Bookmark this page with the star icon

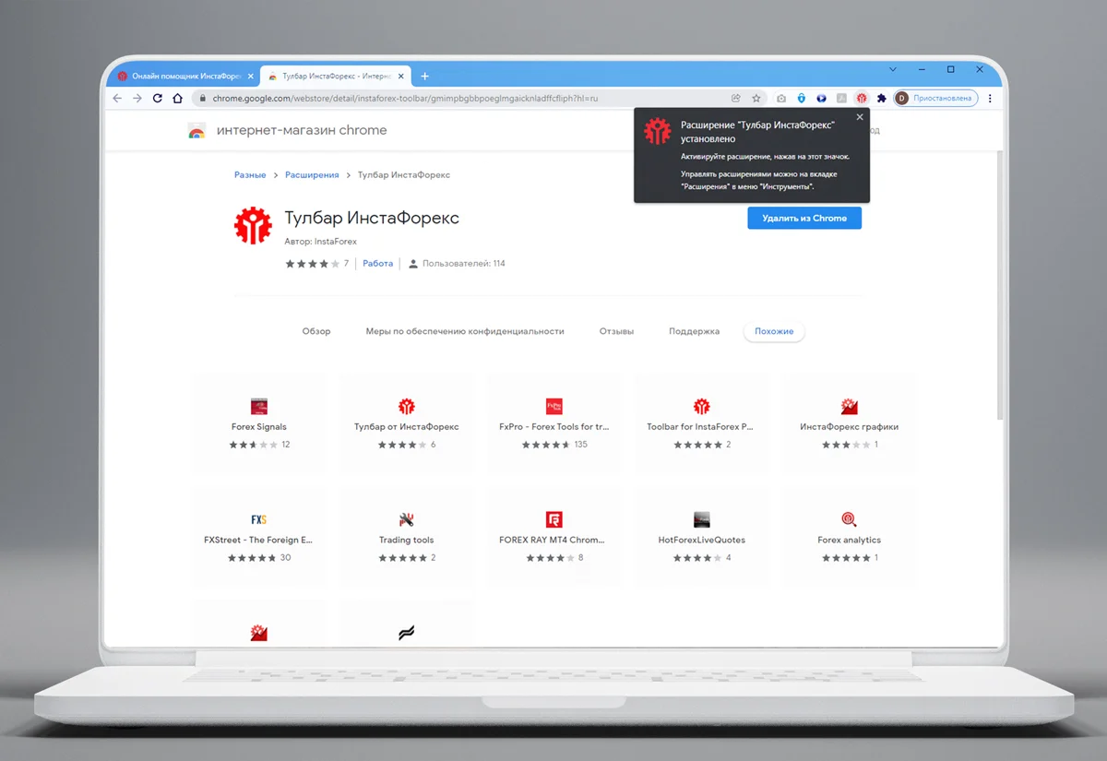click(x=756, y=98)
